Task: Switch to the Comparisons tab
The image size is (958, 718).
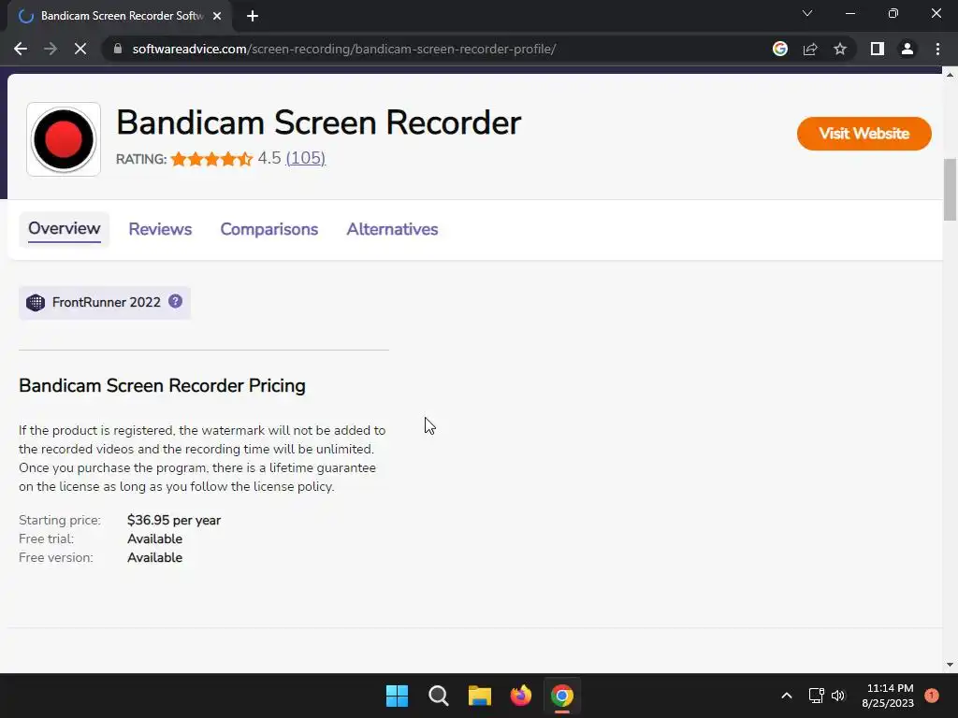Action: point(269,229)
